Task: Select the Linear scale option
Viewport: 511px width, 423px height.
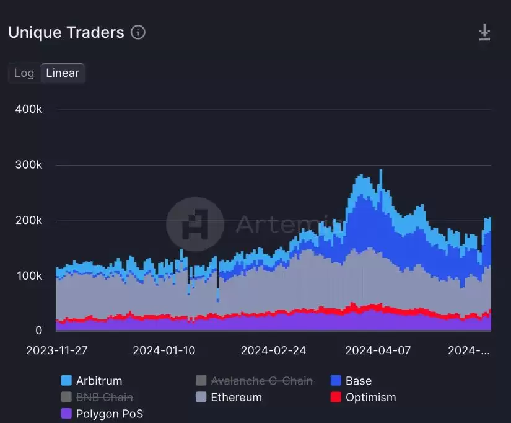Action: click(x=63, y=73)
